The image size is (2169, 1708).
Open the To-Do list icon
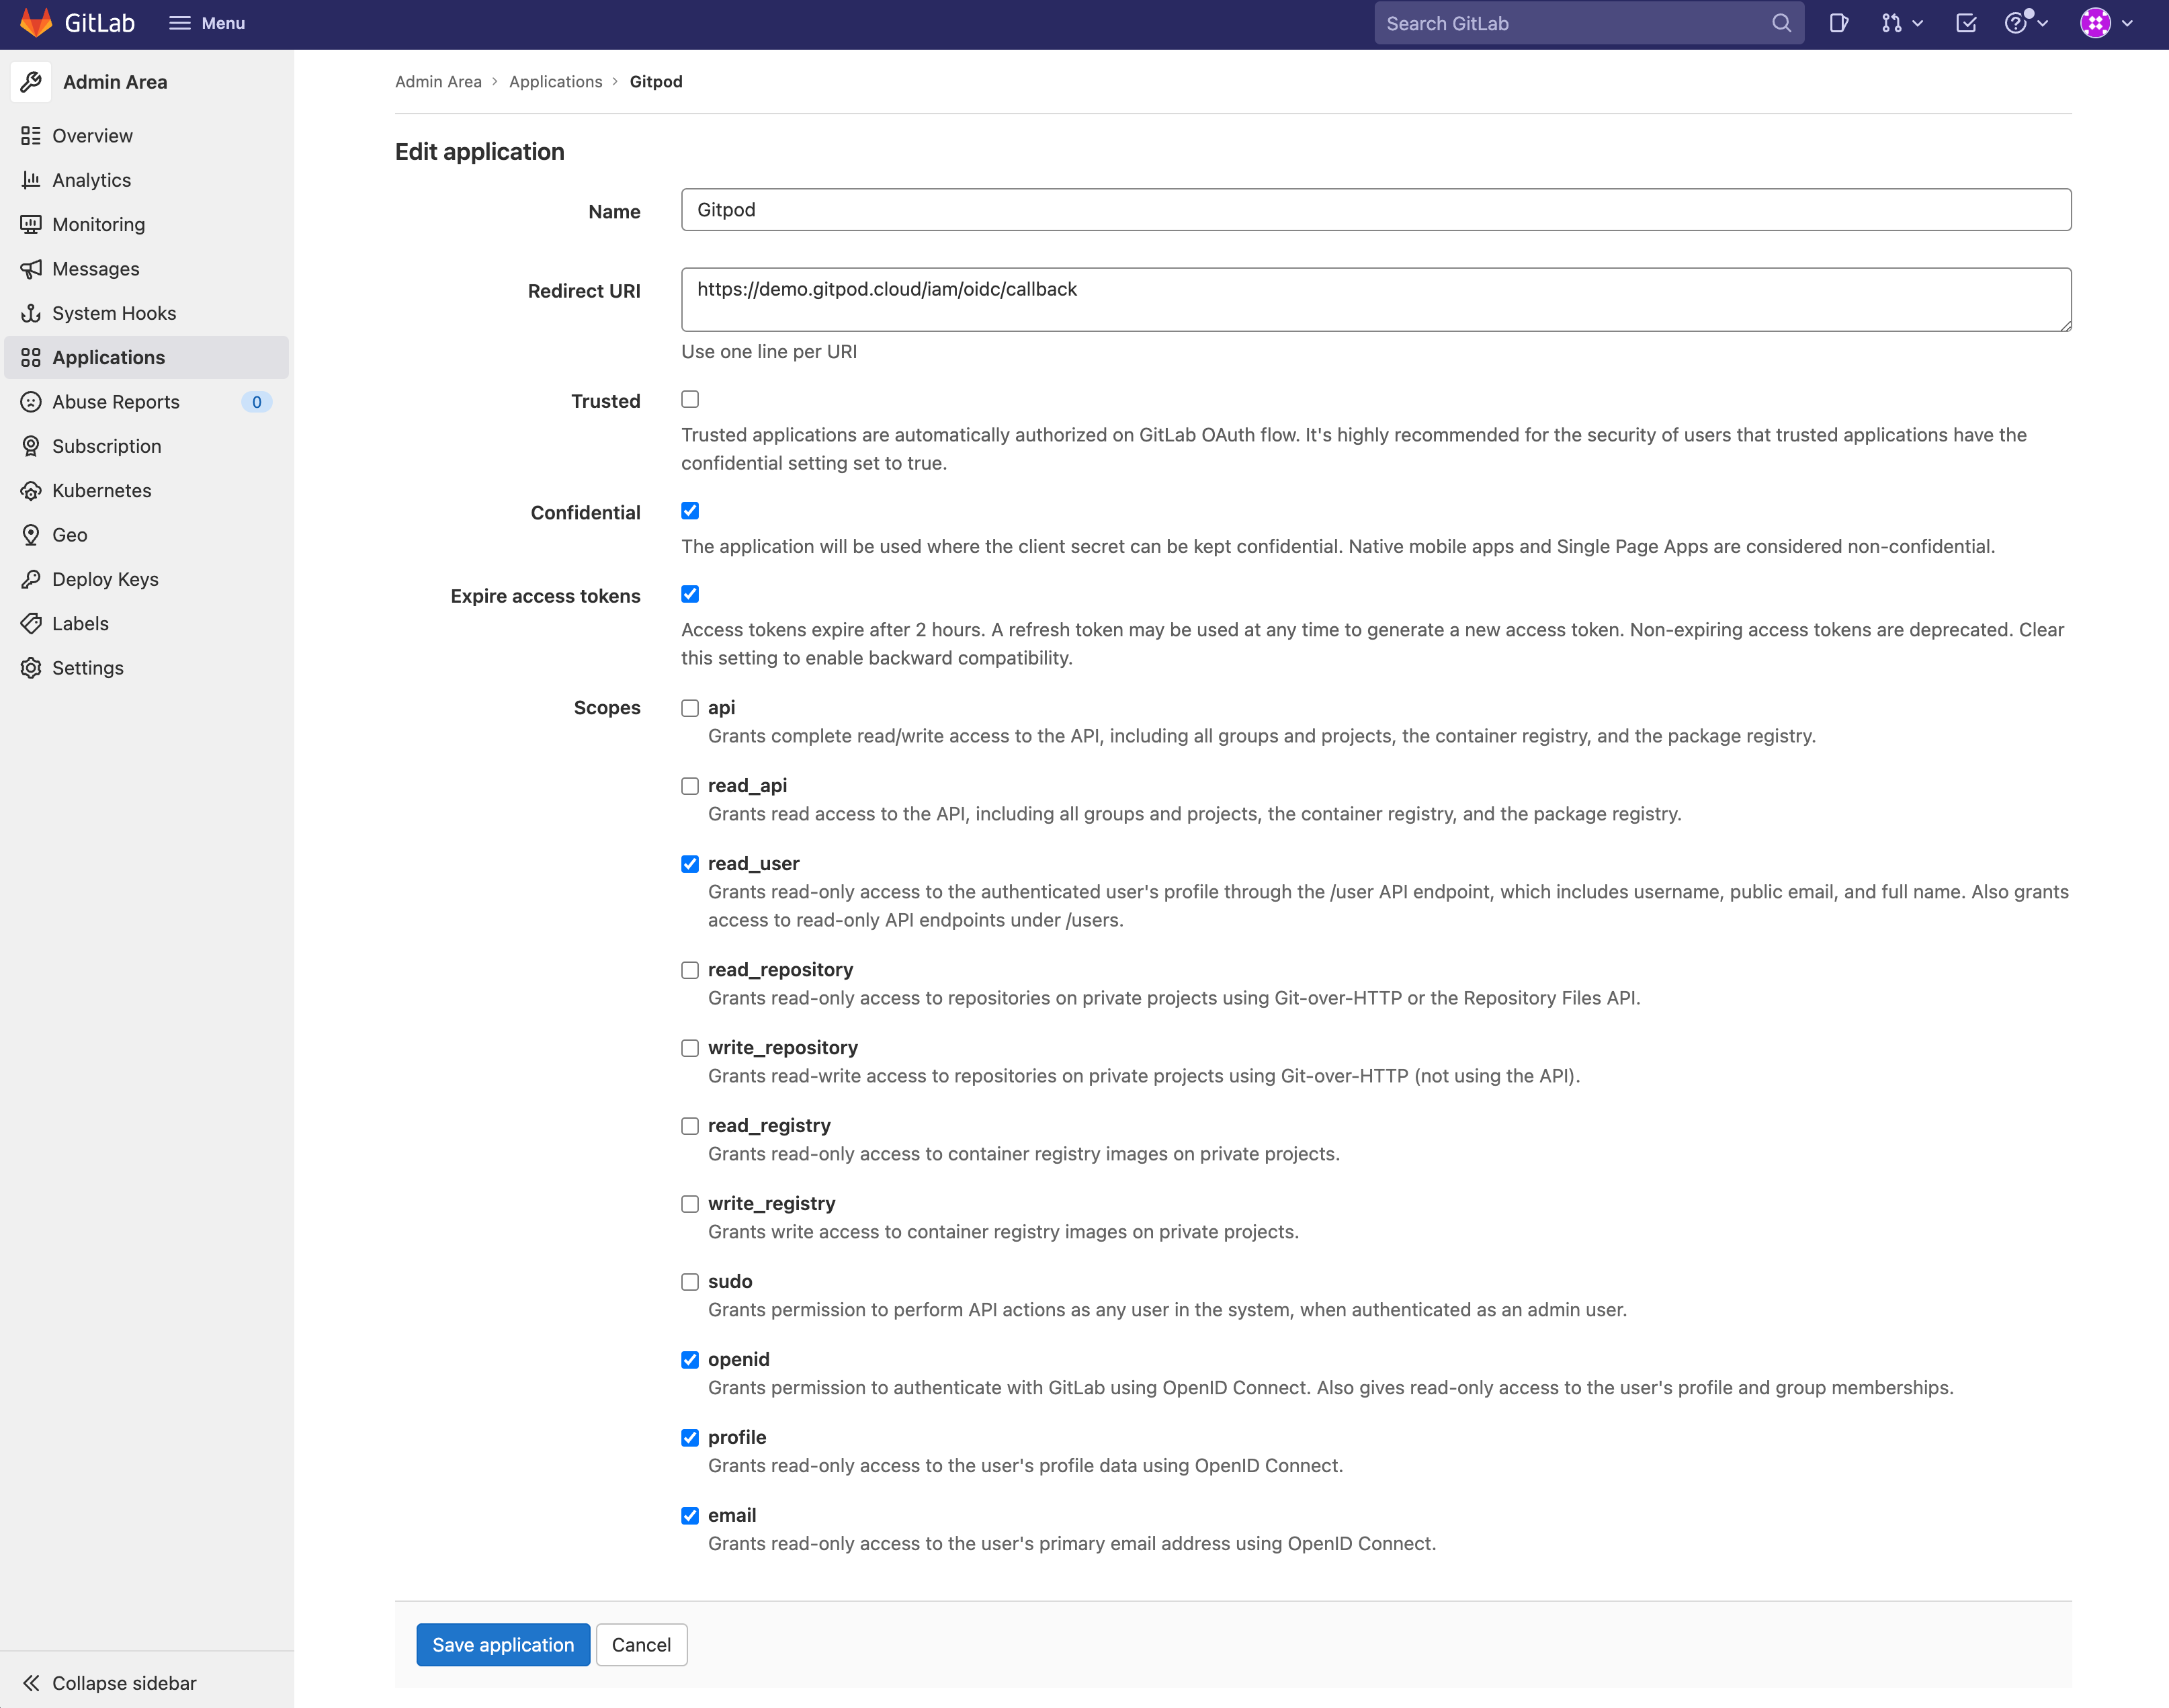[1965, 23]
